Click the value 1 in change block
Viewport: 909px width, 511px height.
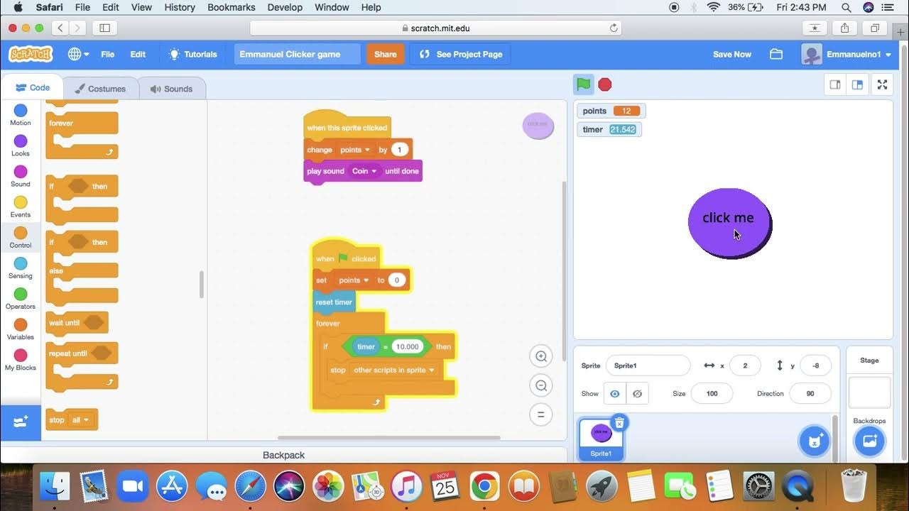(400, 150)
